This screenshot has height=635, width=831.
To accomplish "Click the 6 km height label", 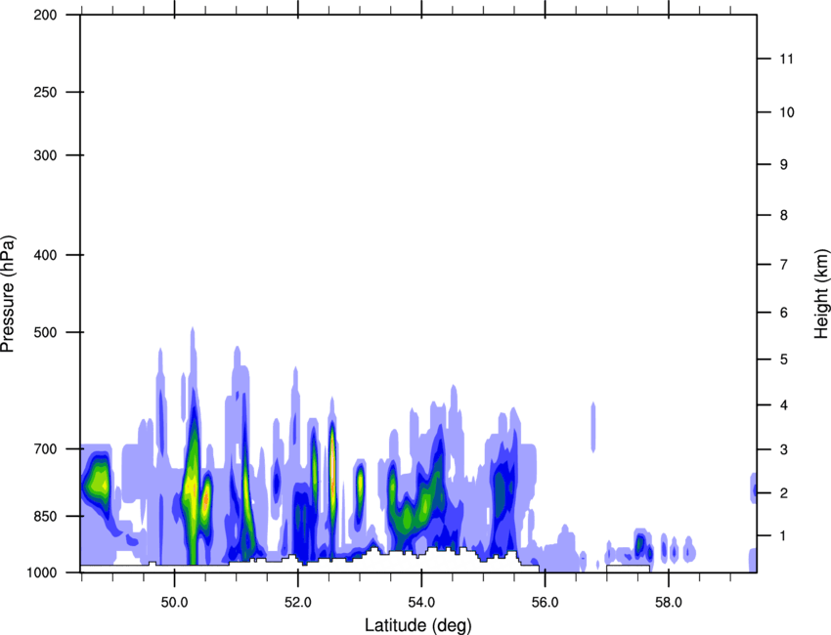I will tap(784, 313).
